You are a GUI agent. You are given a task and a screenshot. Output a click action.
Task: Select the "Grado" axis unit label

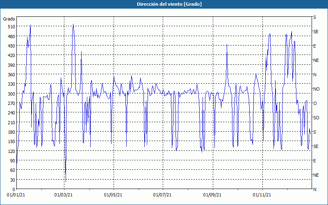coord(9,19)
